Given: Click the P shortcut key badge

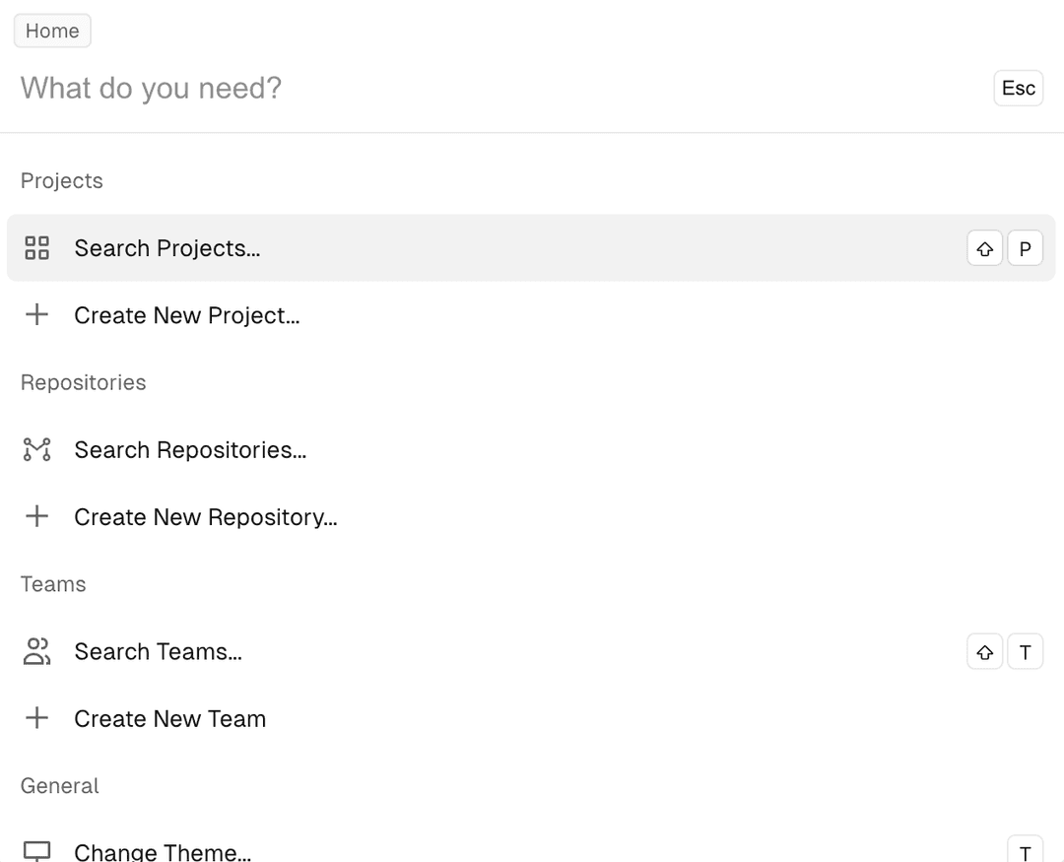Looking at the screenshot, I should point(1025,249).
